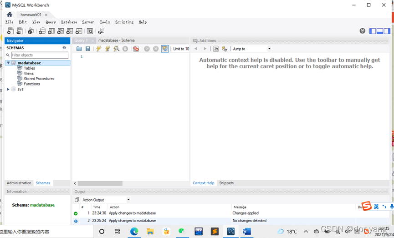Open the Scripting menu
The height and width of the screenshot is (238, 394).
point(124,22)
